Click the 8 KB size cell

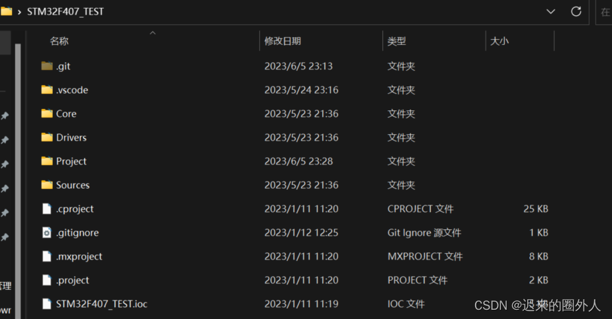point(539,256)
